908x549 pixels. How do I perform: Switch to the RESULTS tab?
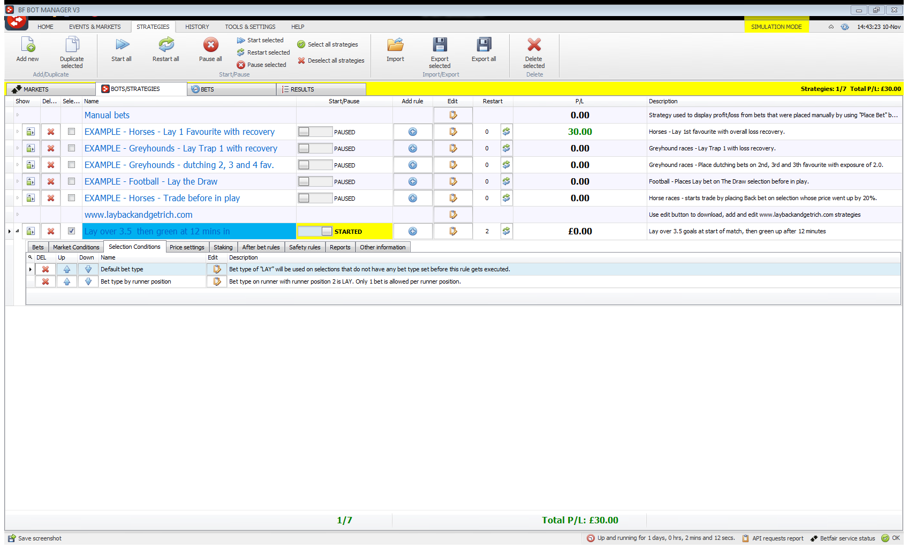point(321,89)
